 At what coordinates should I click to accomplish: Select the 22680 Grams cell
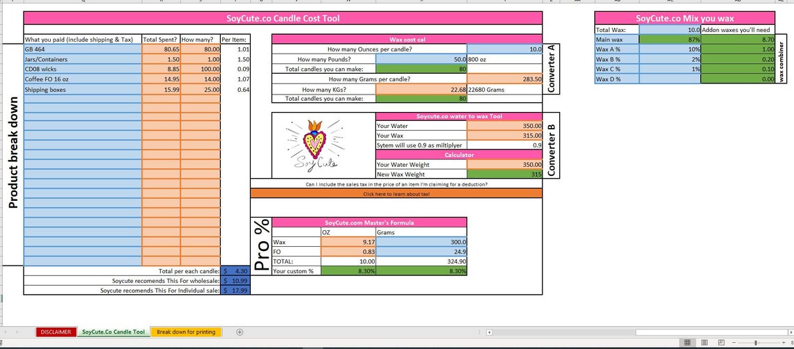point(504,90)
